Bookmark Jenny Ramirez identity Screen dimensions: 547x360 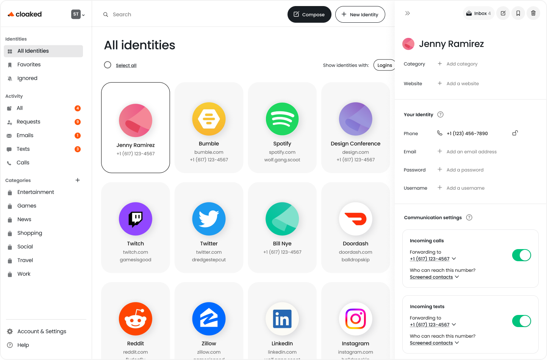(518, 13)
